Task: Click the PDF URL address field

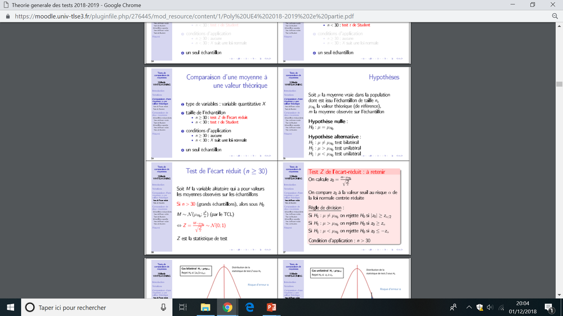Action: (x=184, y=16)
